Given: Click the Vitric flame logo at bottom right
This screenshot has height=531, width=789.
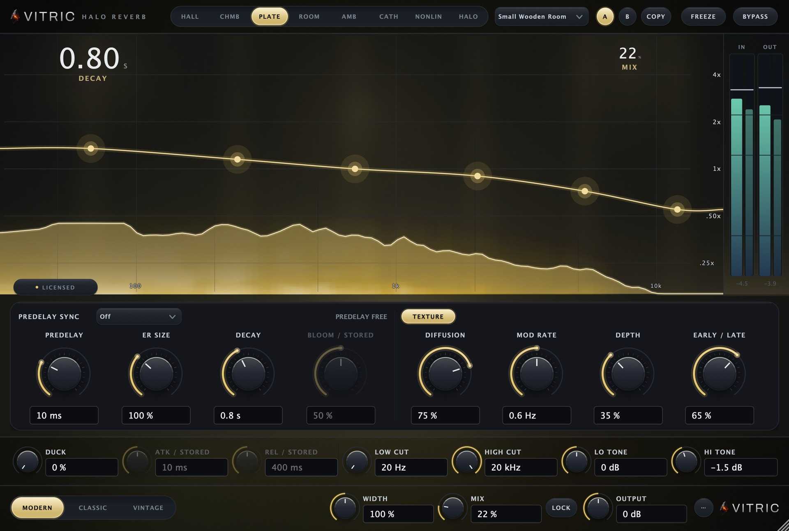Looking at the screenshot, I should [724, 508].
